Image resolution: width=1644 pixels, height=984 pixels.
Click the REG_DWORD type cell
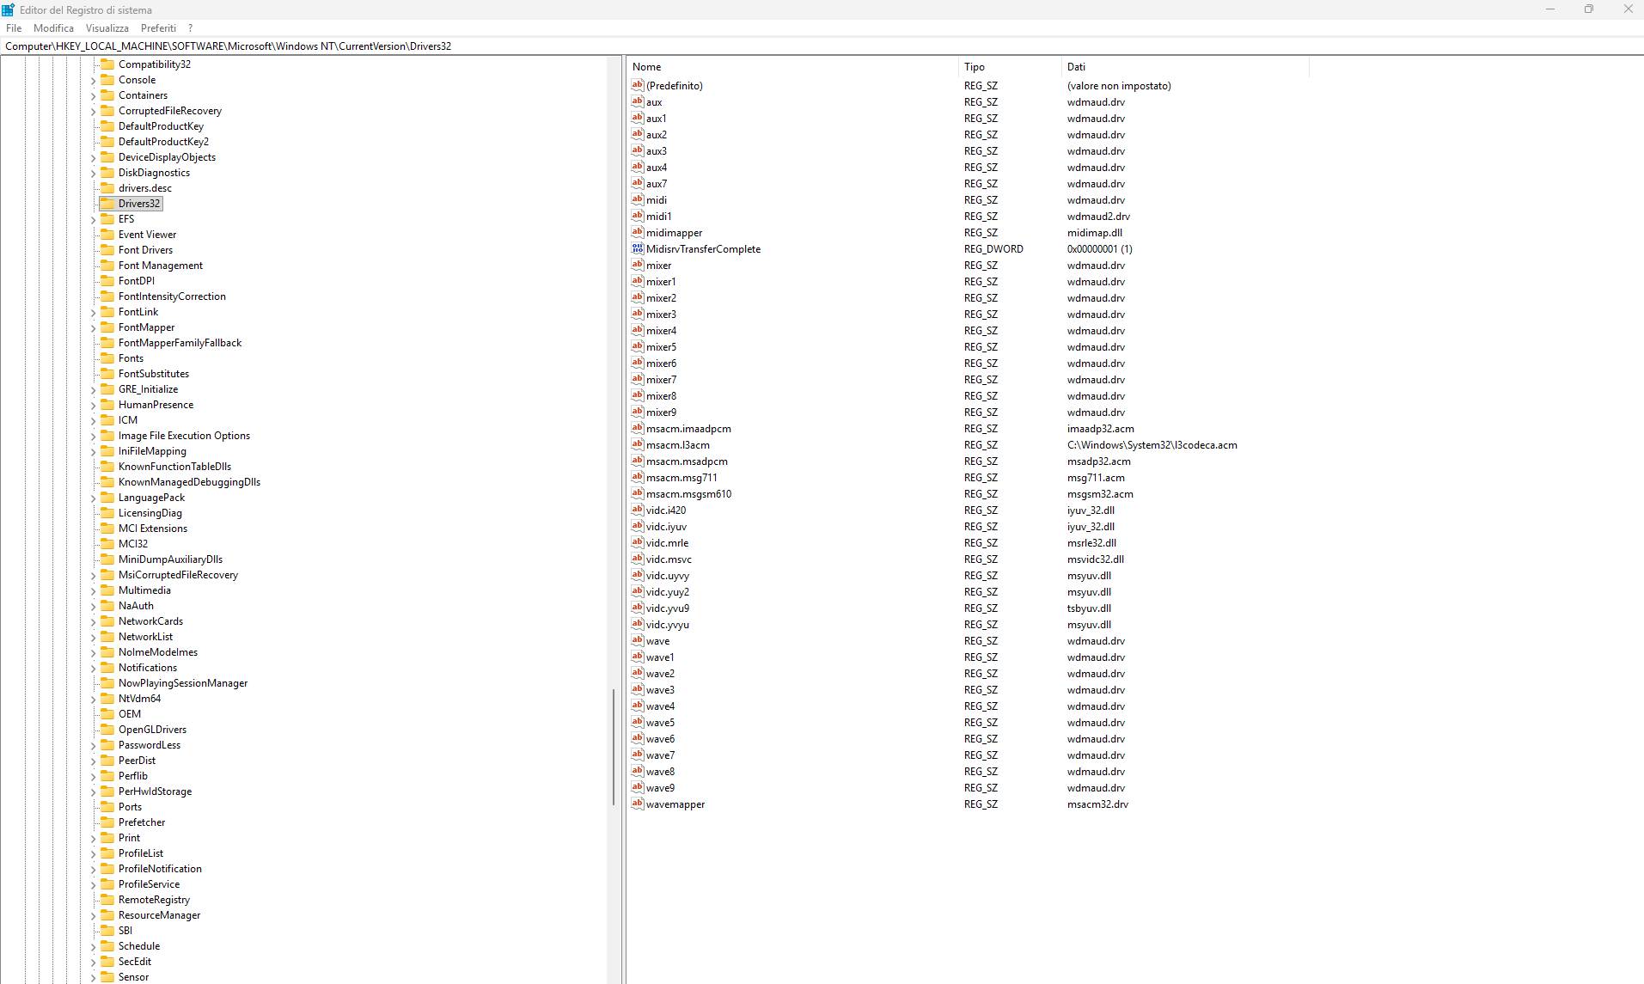click(x=993, y=248)
